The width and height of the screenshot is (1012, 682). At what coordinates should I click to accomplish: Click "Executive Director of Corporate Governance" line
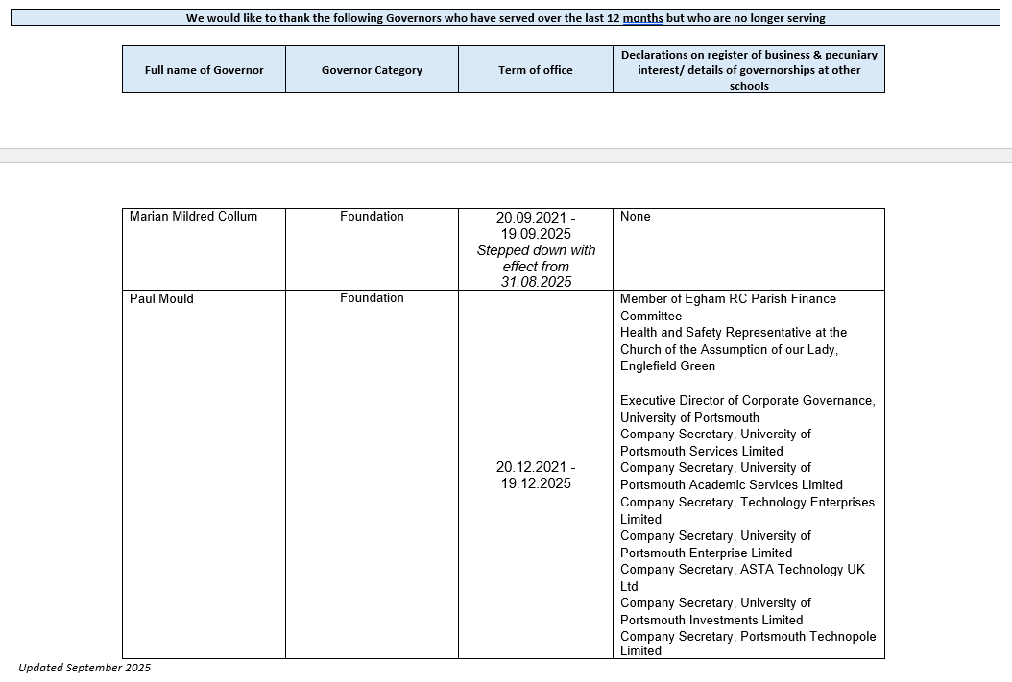click(747, 401)
